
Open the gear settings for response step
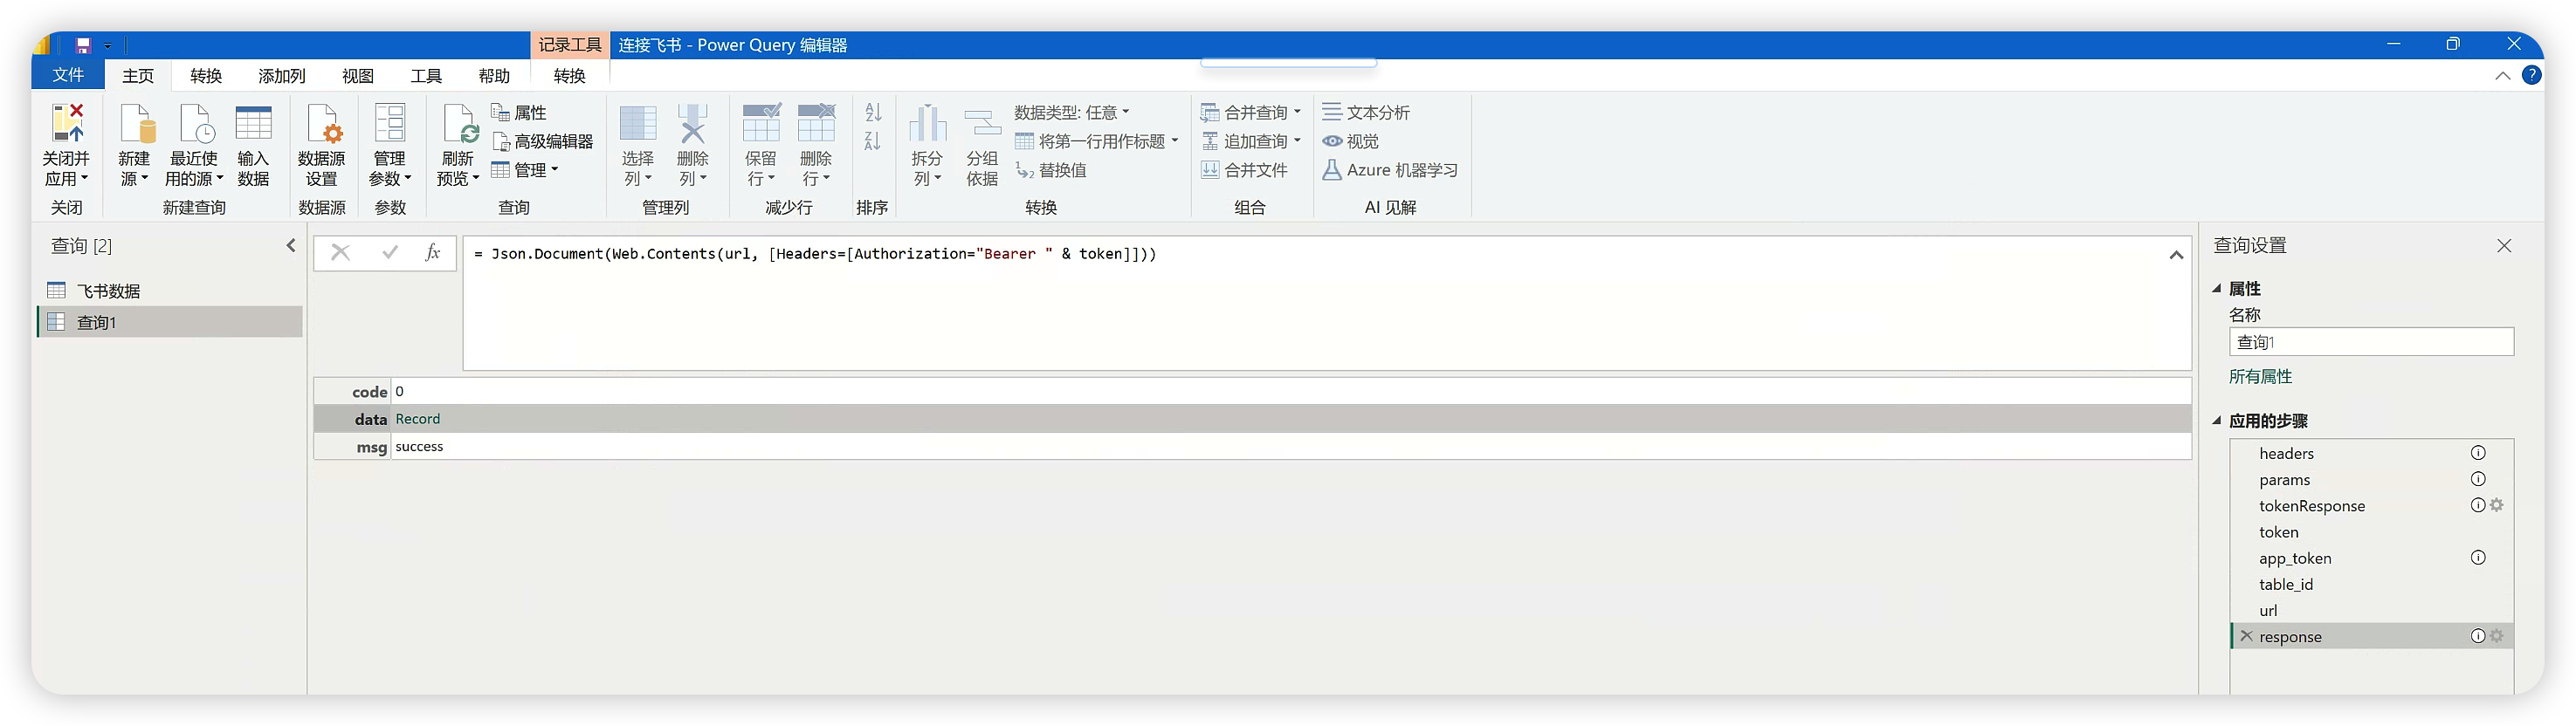[2496, 636]
